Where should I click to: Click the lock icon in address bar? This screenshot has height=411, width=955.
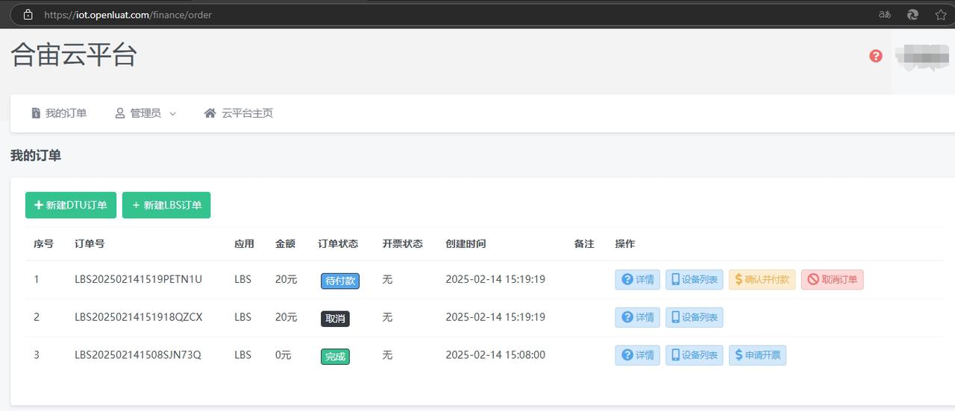pos(28,14)
